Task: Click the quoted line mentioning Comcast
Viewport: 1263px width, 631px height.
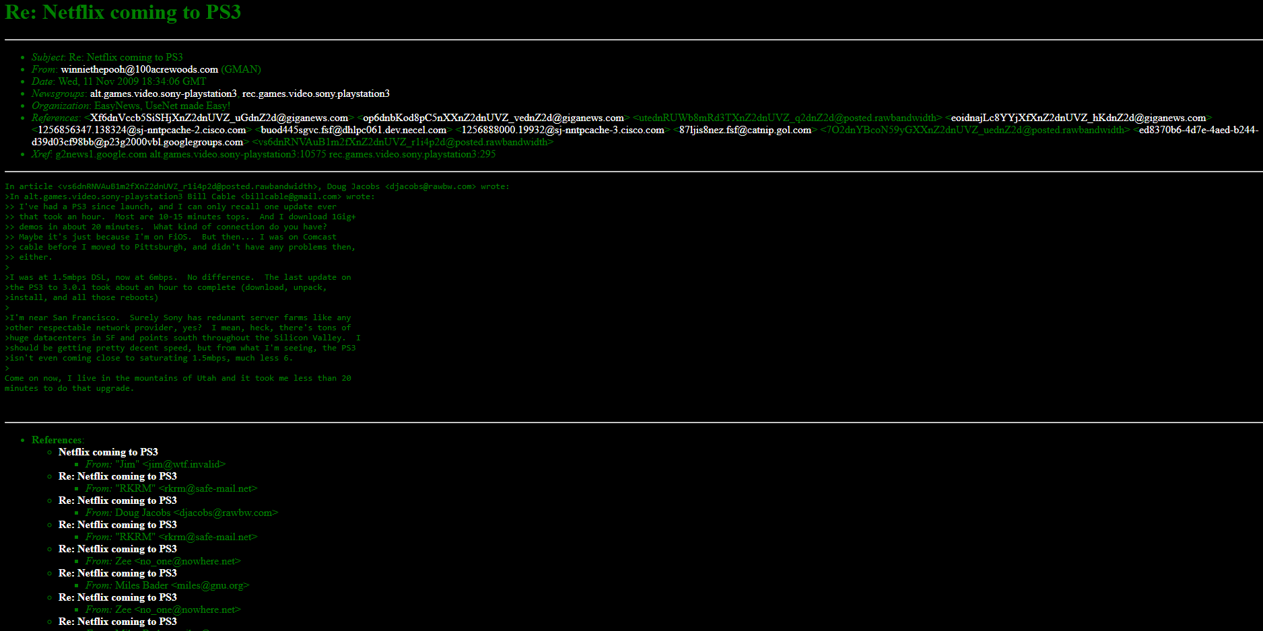Action: point(170,237)
